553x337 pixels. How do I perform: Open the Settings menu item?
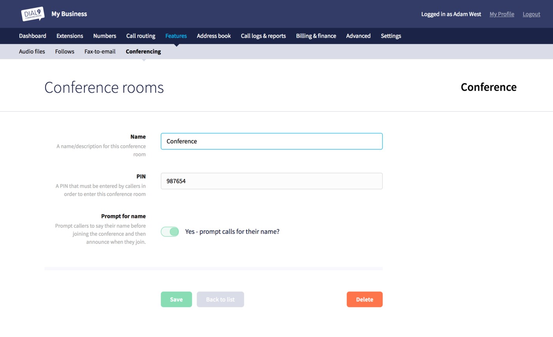[391, 36]
